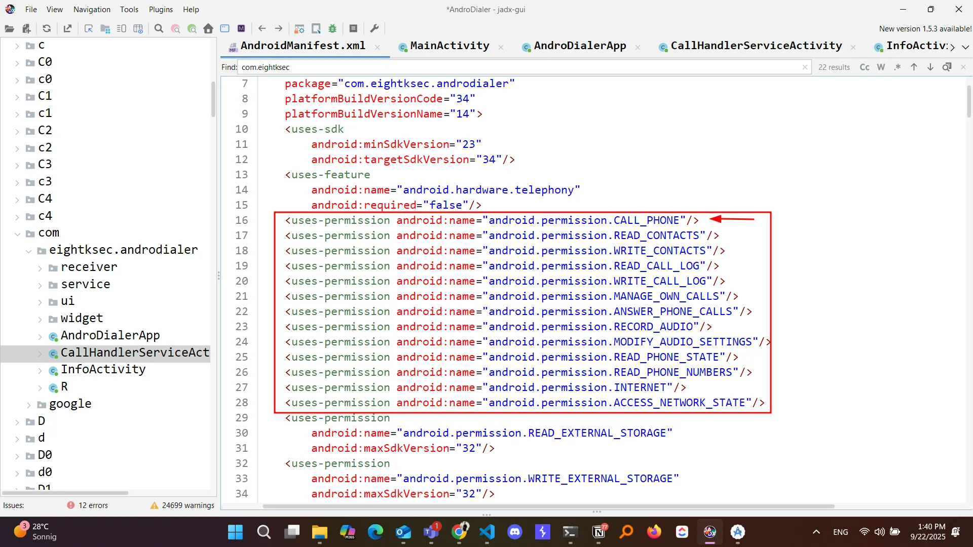Click the green bug debugger icon
Viewport: 973px width, 547px height.
(x=332, y=29)
